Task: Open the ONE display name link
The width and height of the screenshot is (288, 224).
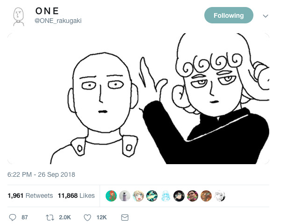Action: click(x=47, y=11)
